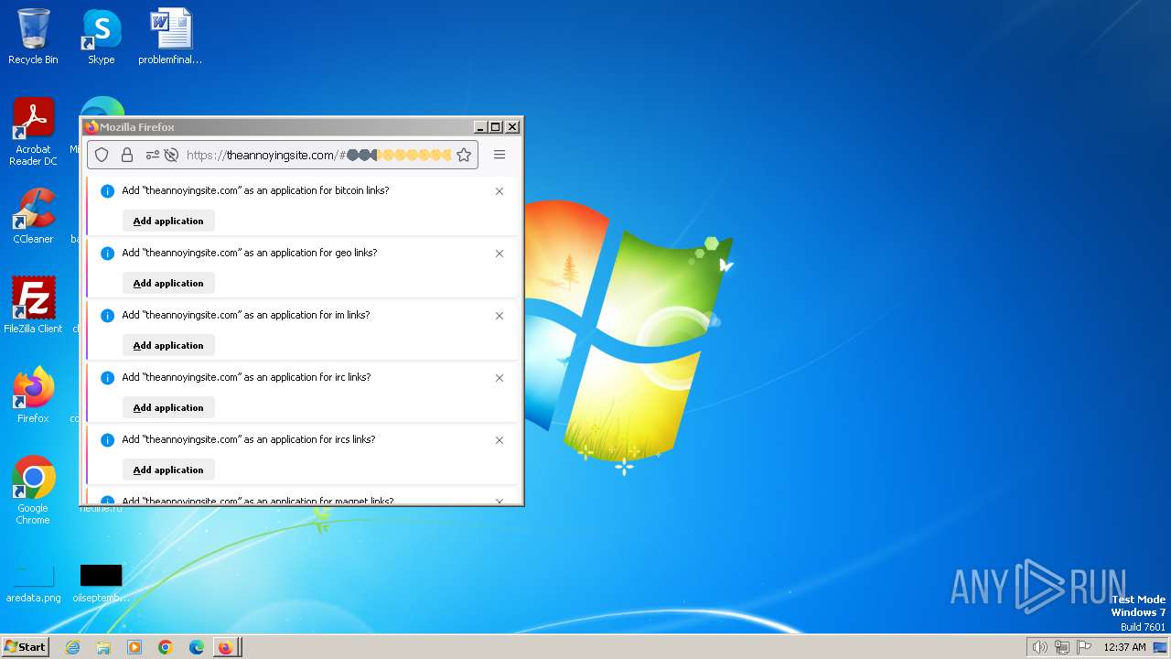Select the CCleaner desktop shortcut

click(33, 216)
